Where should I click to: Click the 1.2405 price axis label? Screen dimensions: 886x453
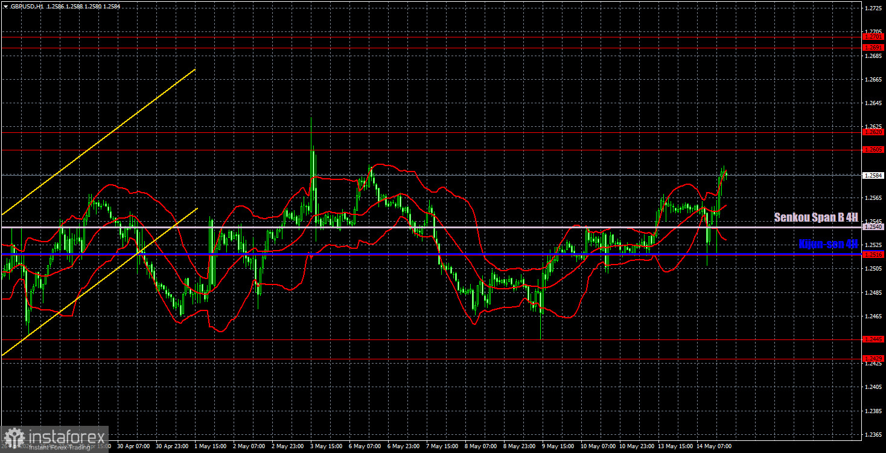[x=873, y=387]
